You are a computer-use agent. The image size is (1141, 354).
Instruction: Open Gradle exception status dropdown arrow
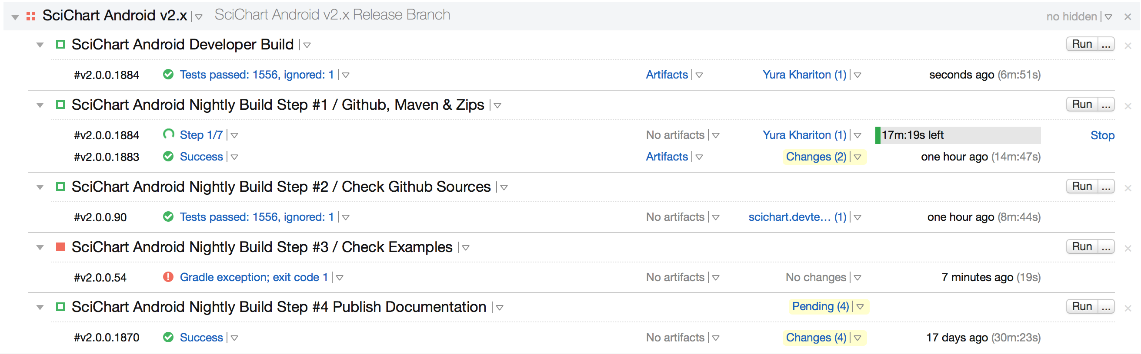point(340,278)
